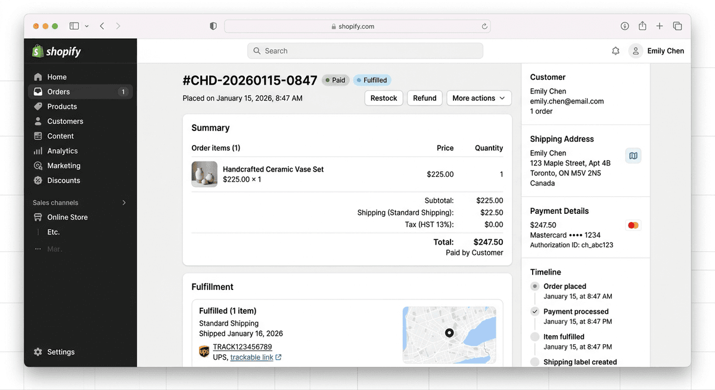Expand the More actions dropdown

point(478,98)
